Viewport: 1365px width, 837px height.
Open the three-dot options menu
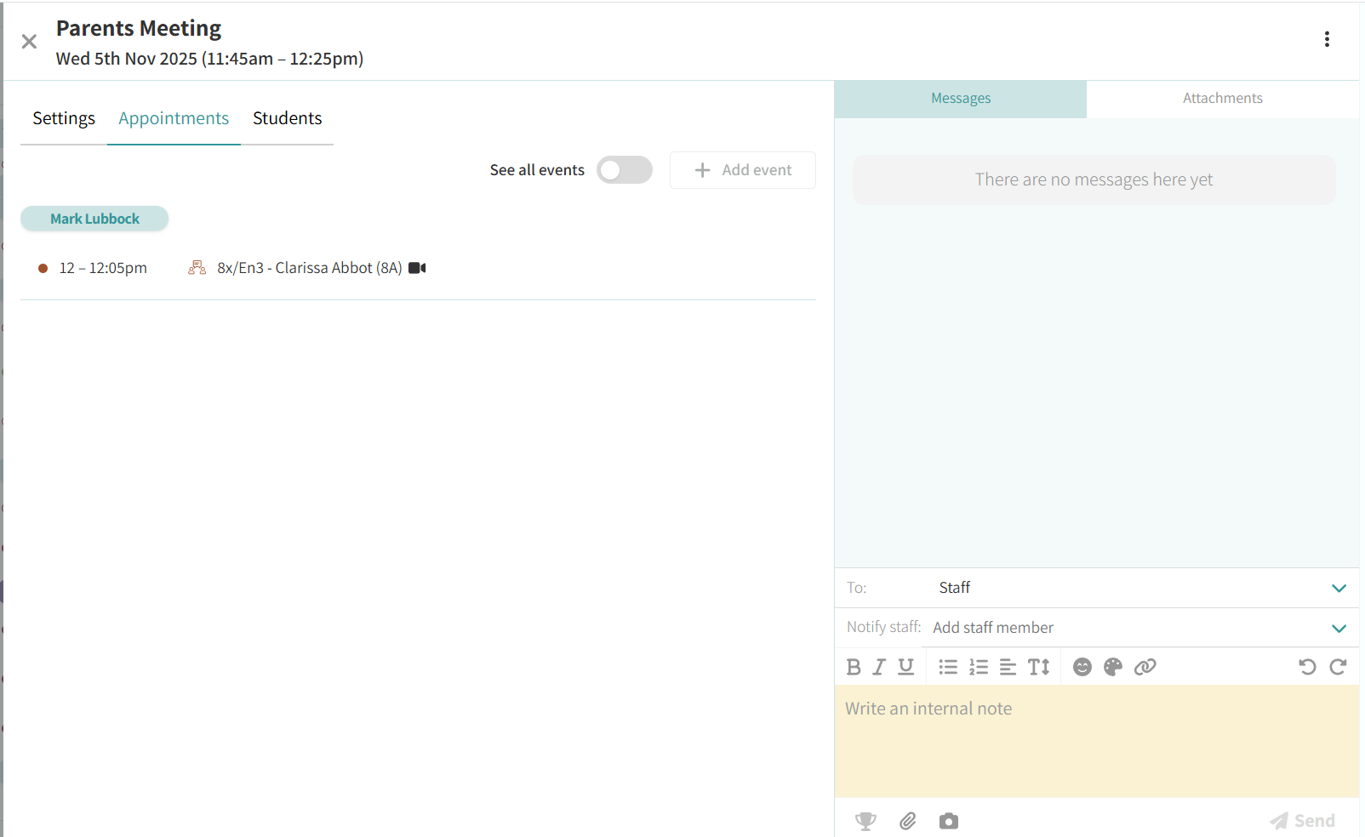coord(1327,39)
